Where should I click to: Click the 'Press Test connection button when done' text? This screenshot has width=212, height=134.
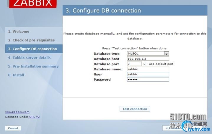click(x=135, y=48)
